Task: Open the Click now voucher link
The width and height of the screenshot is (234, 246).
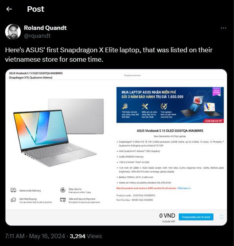Action: [184, 188]
